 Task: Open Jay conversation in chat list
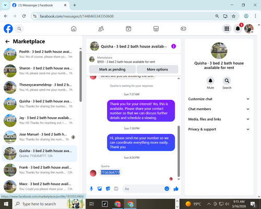tap(39, 120)
